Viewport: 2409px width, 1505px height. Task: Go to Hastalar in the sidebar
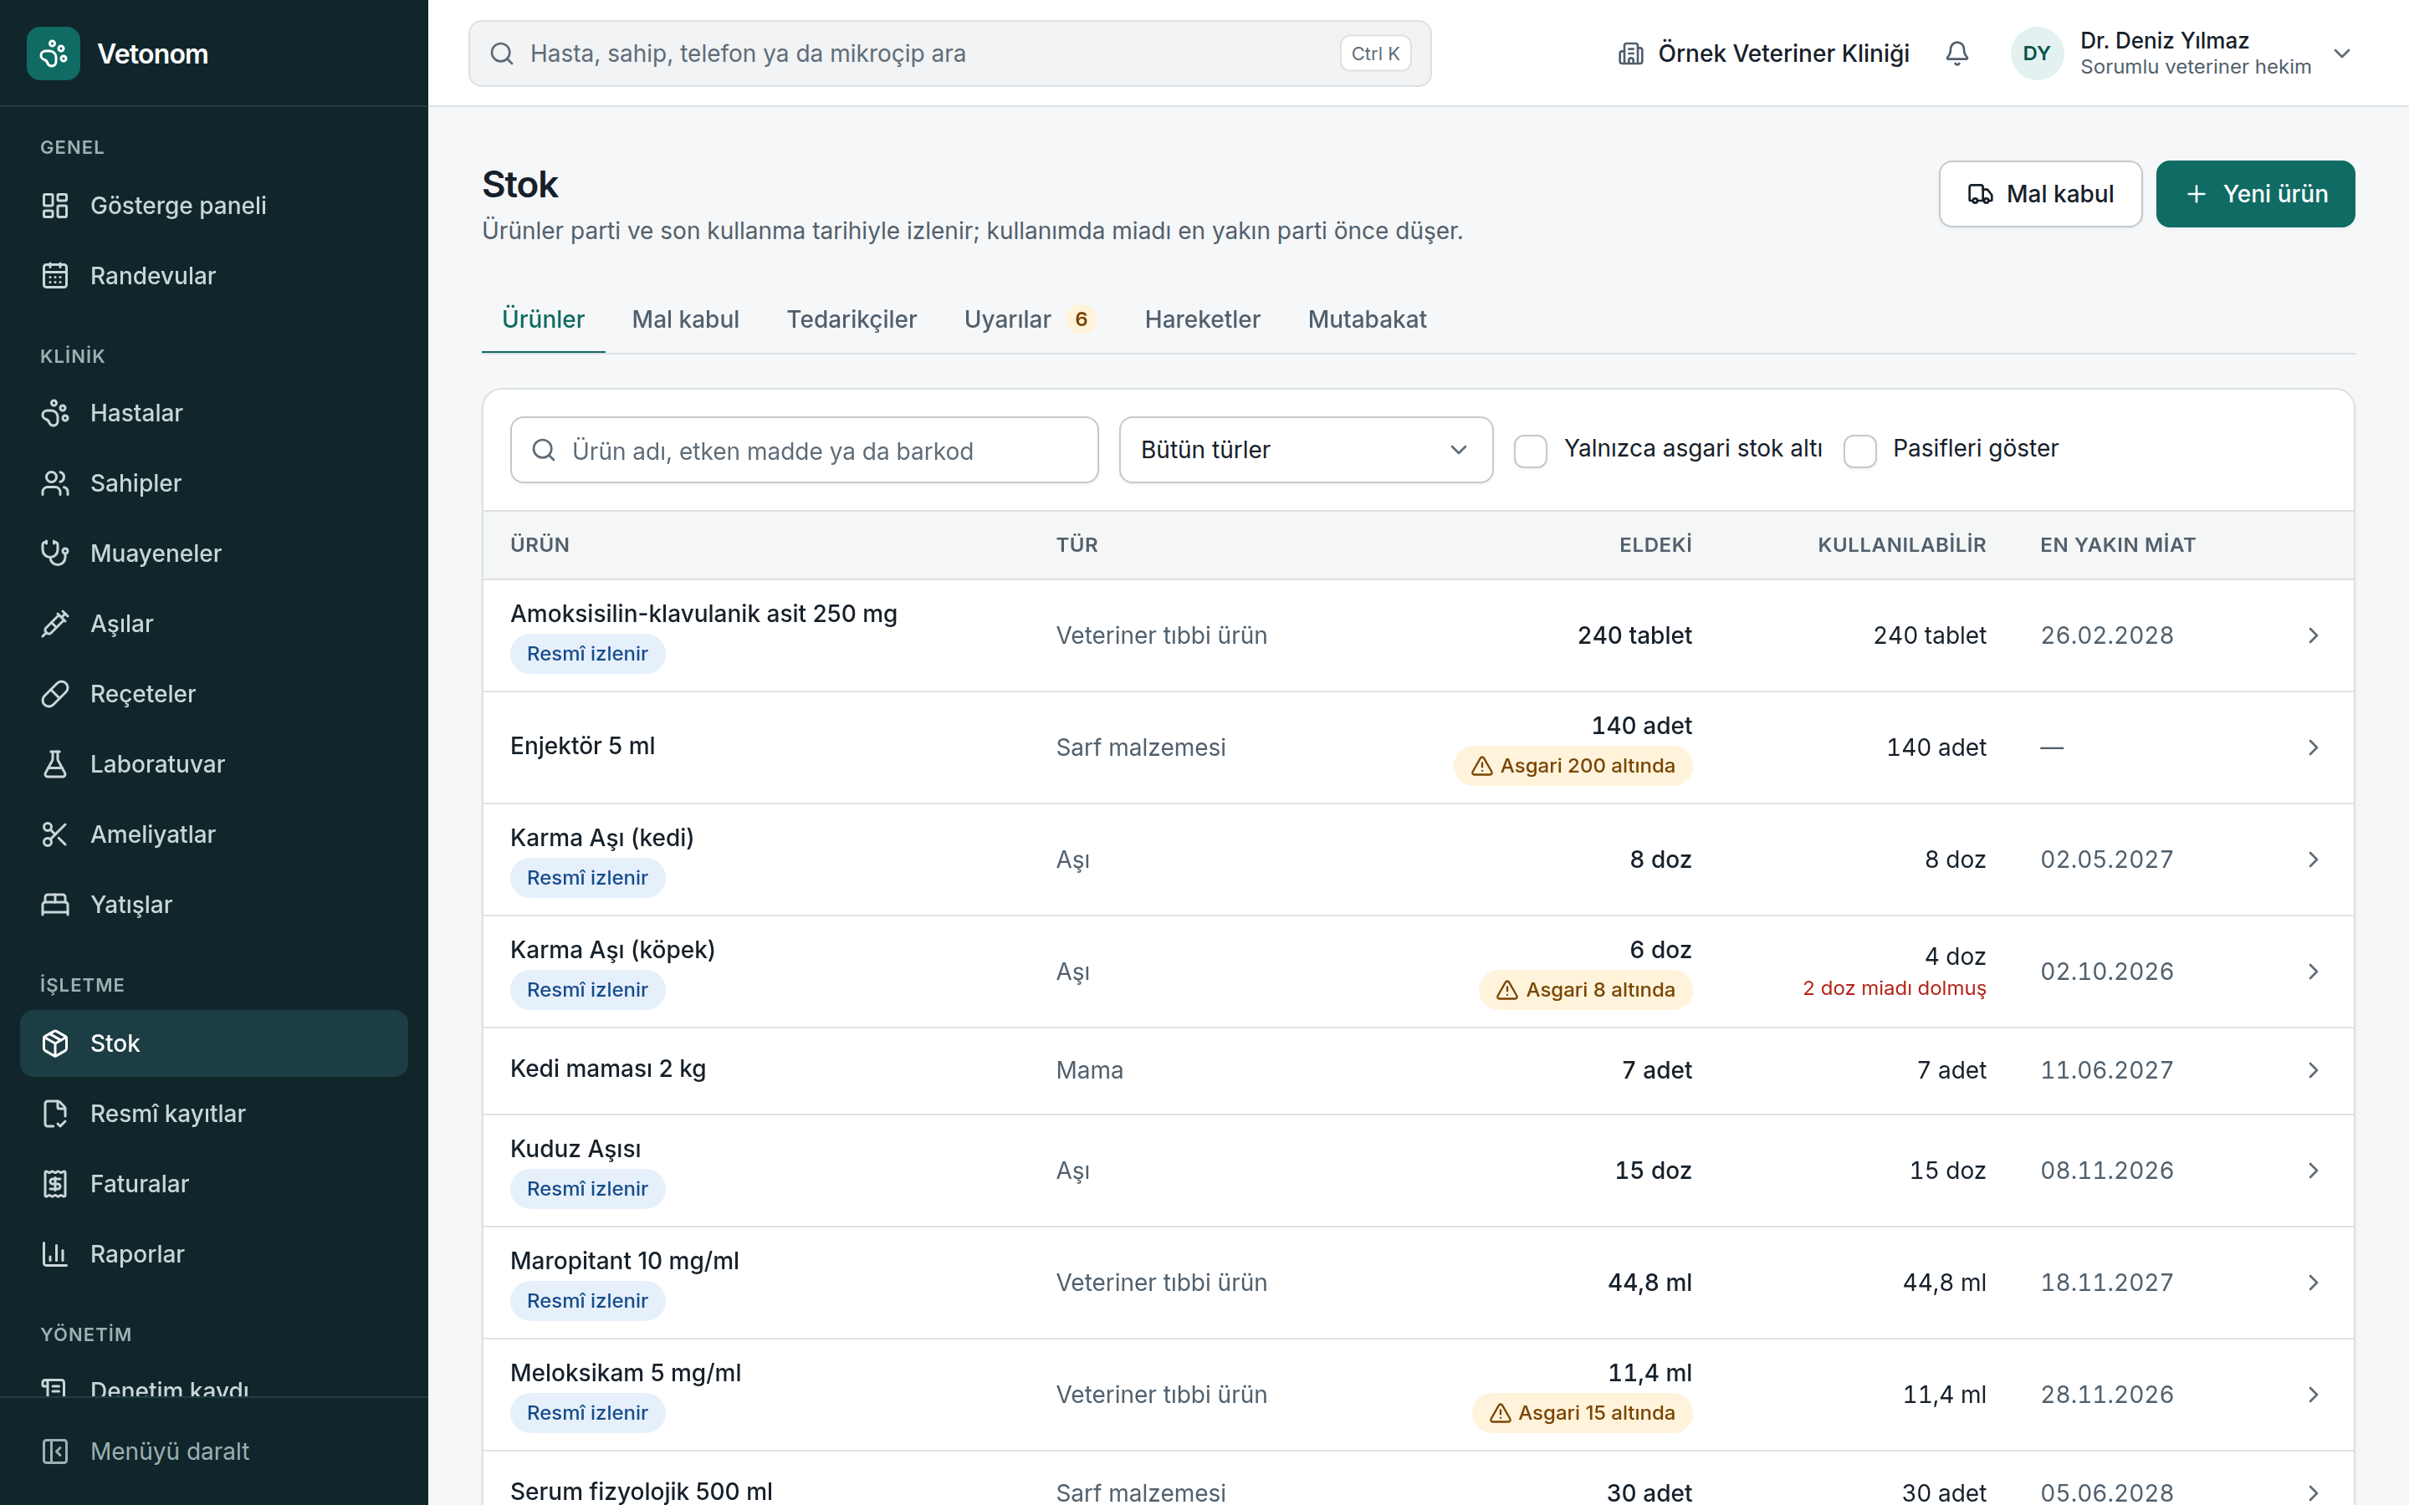(214, 413)
